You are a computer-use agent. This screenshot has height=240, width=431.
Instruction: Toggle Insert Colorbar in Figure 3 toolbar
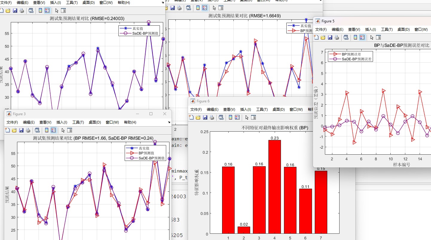47,130
